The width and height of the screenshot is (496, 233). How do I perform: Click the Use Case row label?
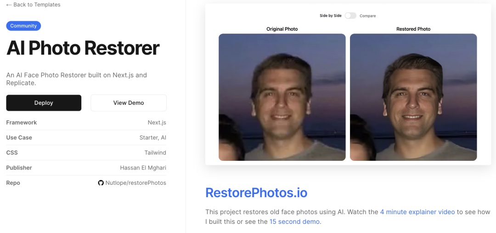click(x=19, y=138)
